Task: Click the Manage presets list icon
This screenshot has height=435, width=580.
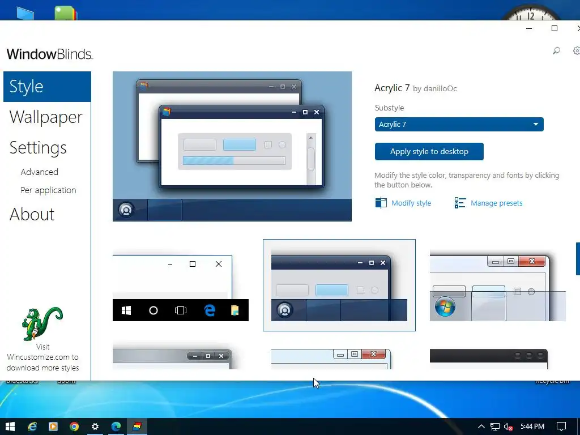Action: pos(460,203)
